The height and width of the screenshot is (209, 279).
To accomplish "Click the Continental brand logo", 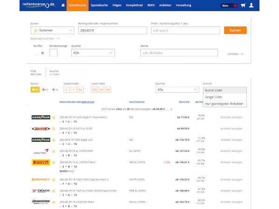I will (41, 179).
